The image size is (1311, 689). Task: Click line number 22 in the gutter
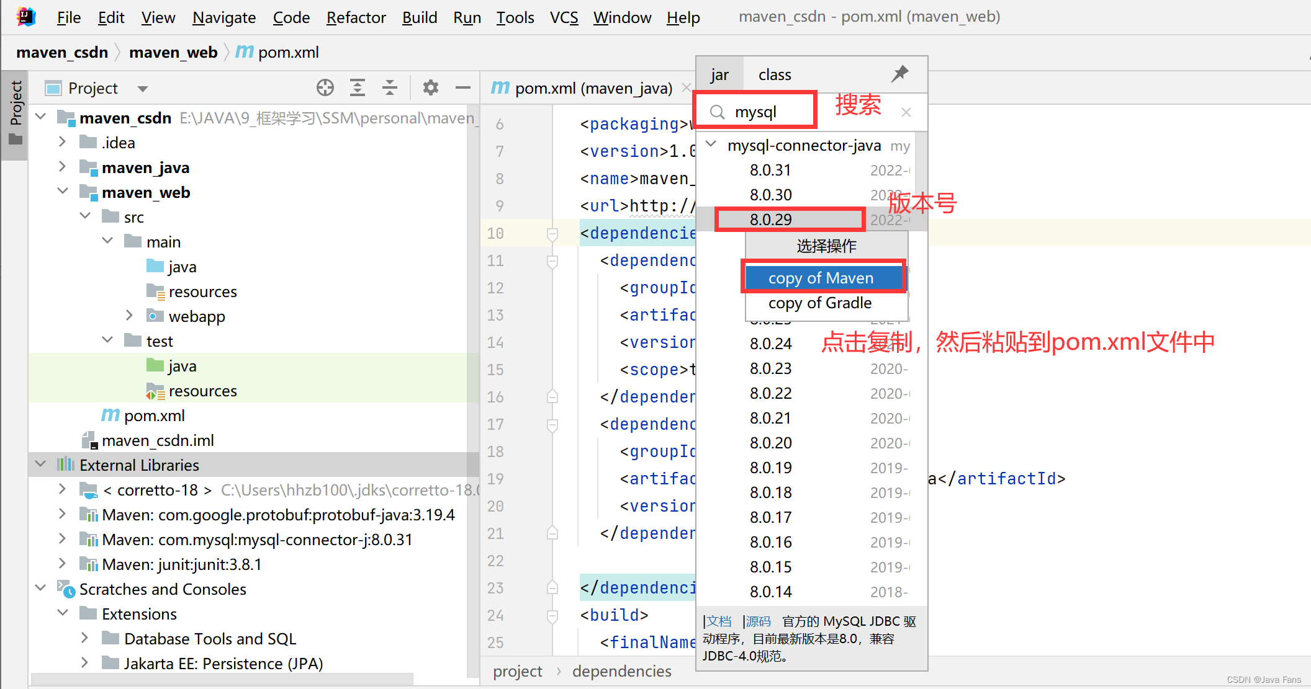pyautogui.click(x=495, y=561)
